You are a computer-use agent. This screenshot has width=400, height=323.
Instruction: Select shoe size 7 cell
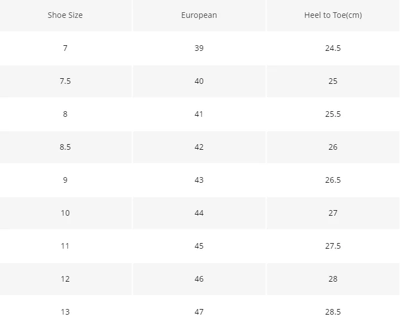click(x=65, y=48)
